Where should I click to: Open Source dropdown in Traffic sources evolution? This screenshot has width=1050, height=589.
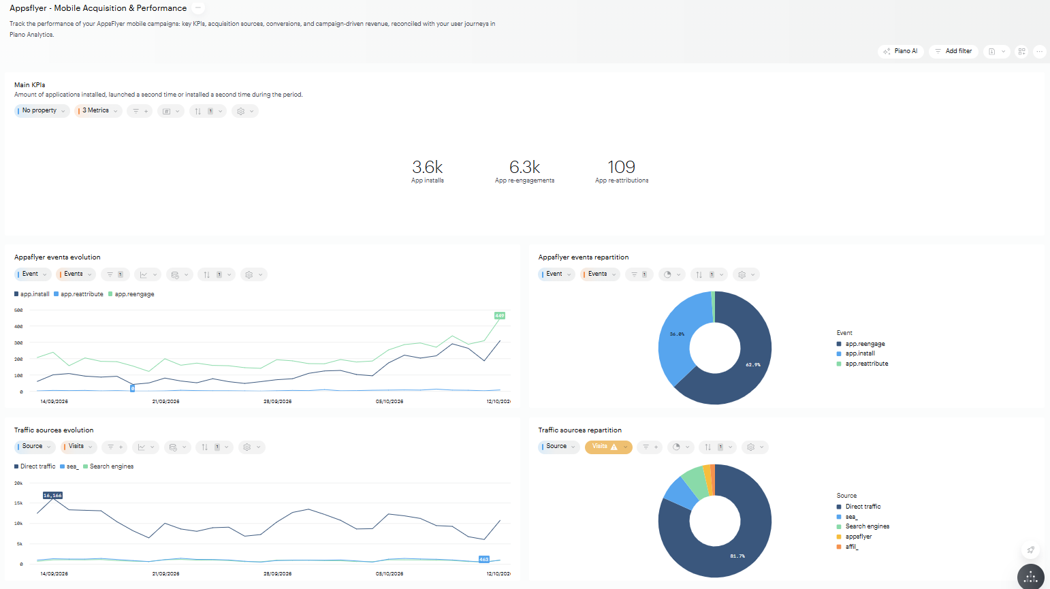coord(35,447)
